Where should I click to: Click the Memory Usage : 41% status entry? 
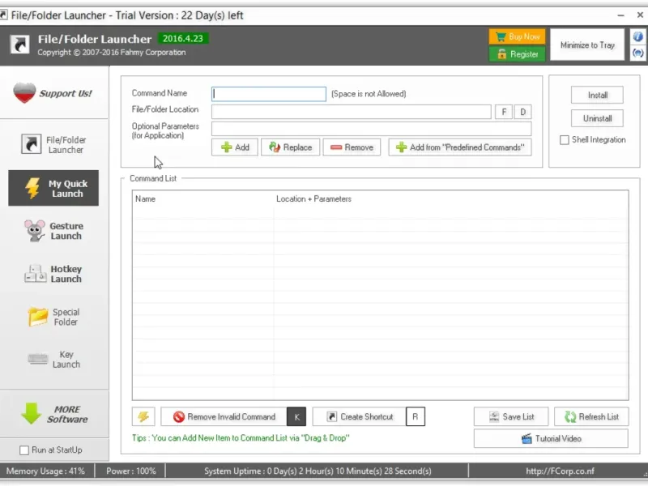point(45,471)
